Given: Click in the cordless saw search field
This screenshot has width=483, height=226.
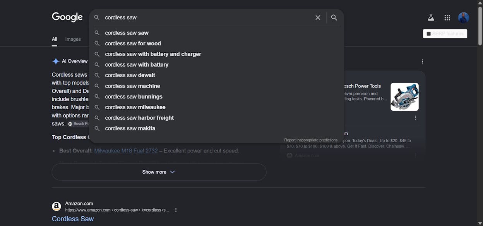Looking at the screenshot, I should click(x=207, y=17).
